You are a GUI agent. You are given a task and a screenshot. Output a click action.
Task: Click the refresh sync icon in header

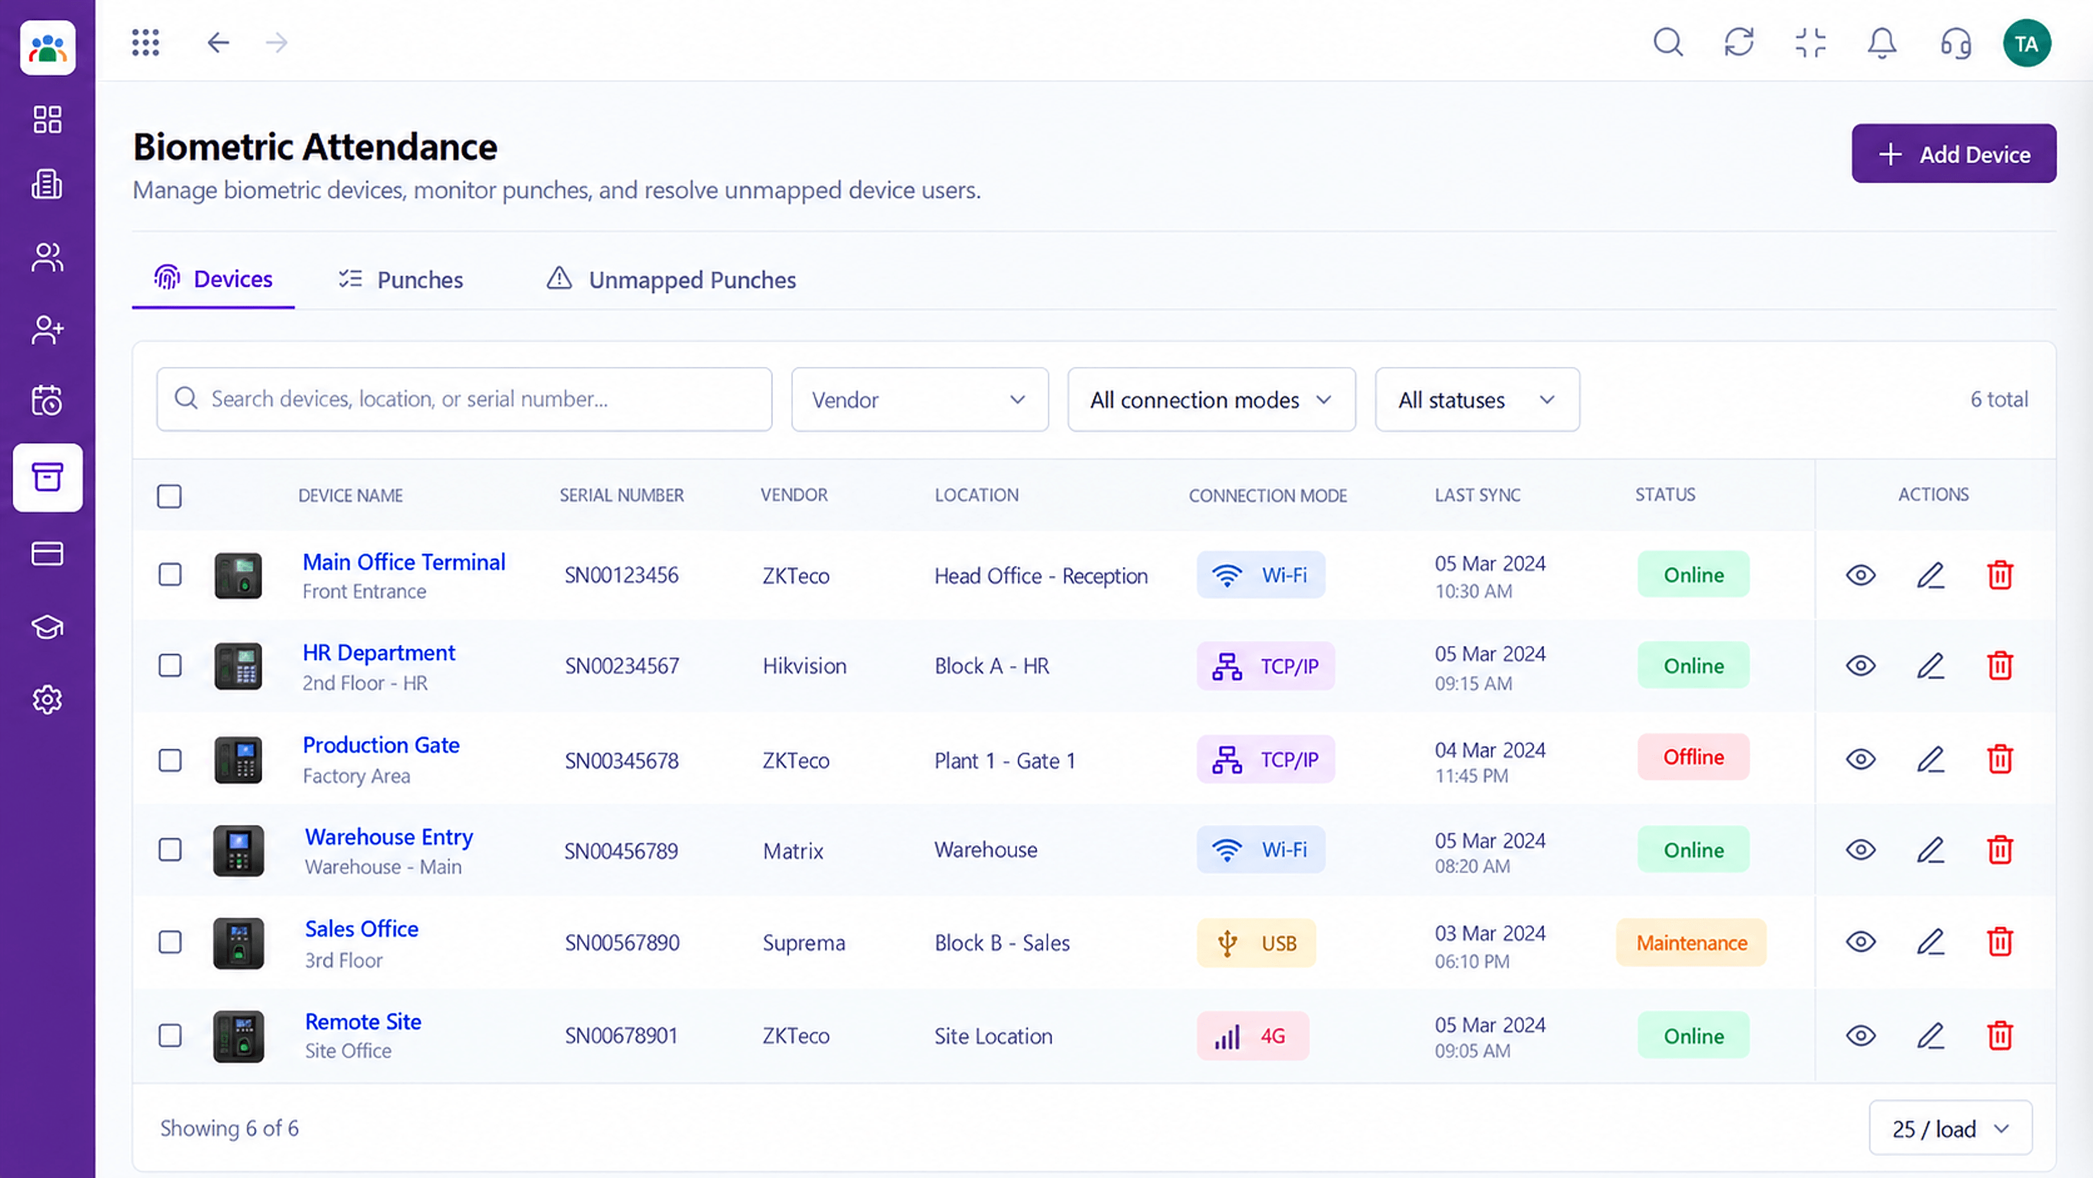(1739, 42)
